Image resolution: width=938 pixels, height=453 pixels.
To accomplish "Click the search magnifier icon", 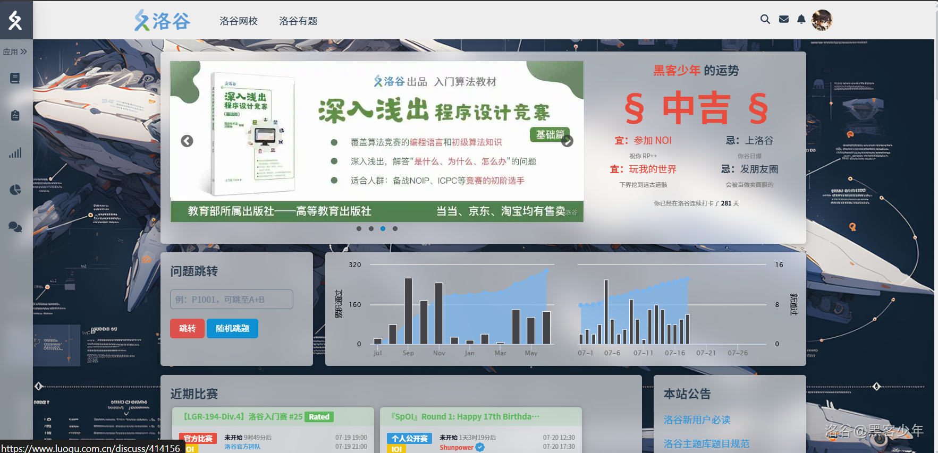I will (765, 20).
